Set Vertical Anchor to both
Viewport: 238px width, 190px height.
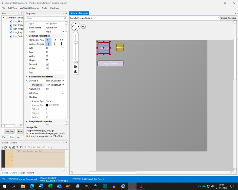click(61, 44)
